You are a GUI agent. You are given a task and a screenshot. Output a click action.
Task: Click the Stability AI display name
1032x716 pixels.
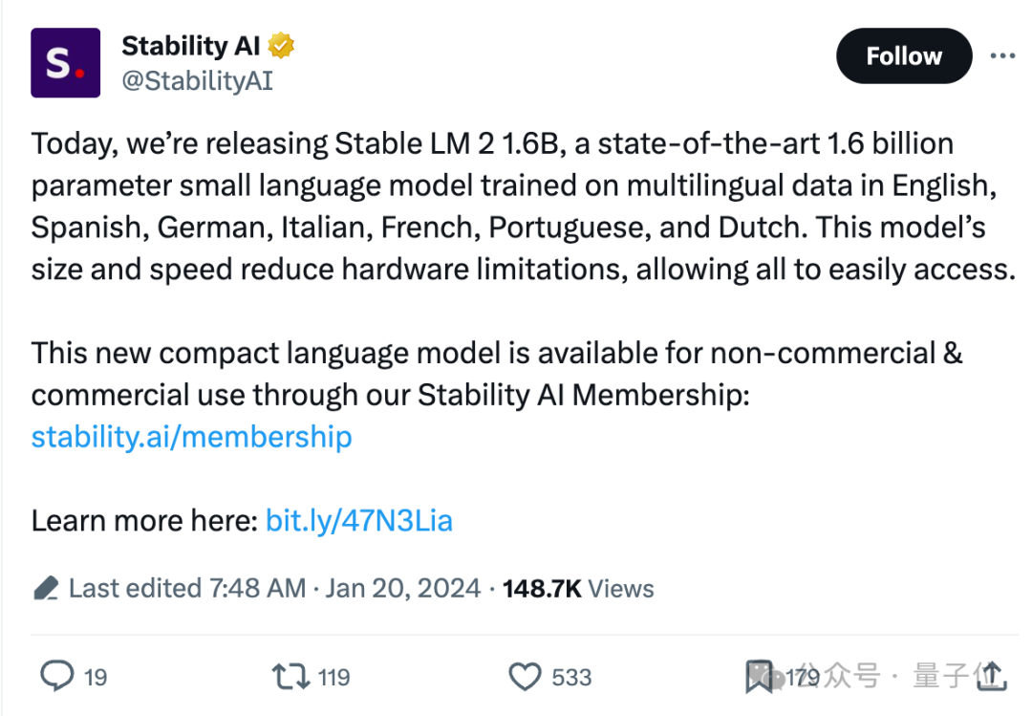(192, 44)
